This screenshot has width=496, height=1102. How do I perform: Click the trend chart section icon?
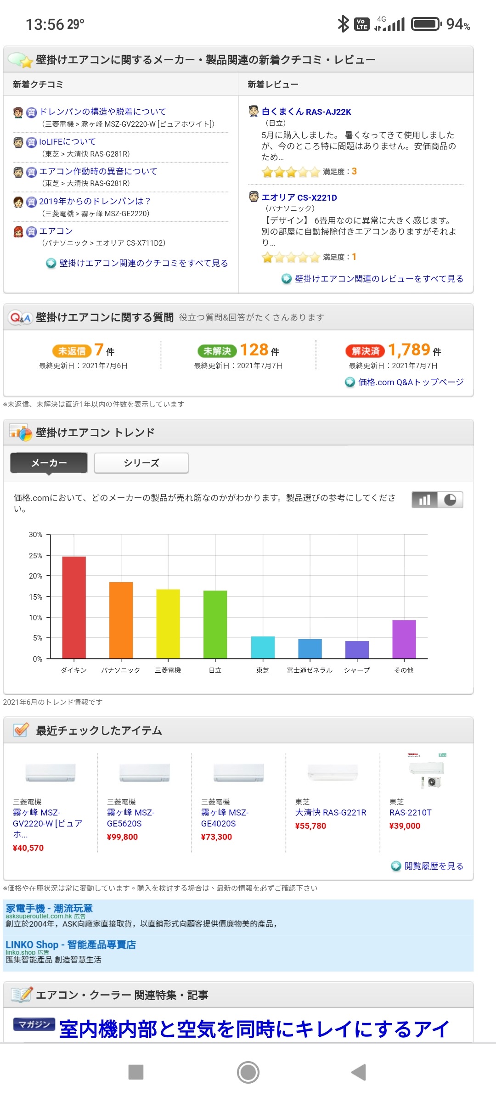click(x=20, y=432)
